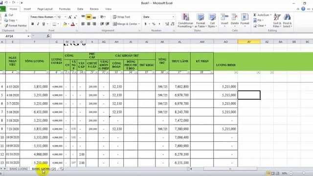The width and height of the screenshot is (313, 176).
Task: Click the Insert Function fx button
Action: point(48,36)
